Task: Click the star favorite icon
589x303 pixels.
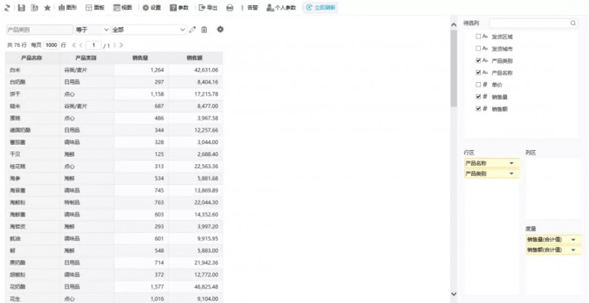Action: point(47,8)
